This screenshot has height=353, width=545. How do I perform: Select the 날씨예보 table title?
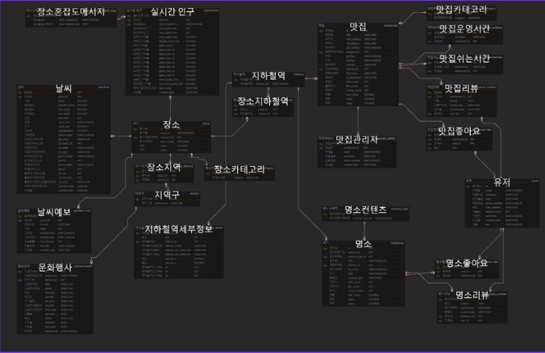54,212
